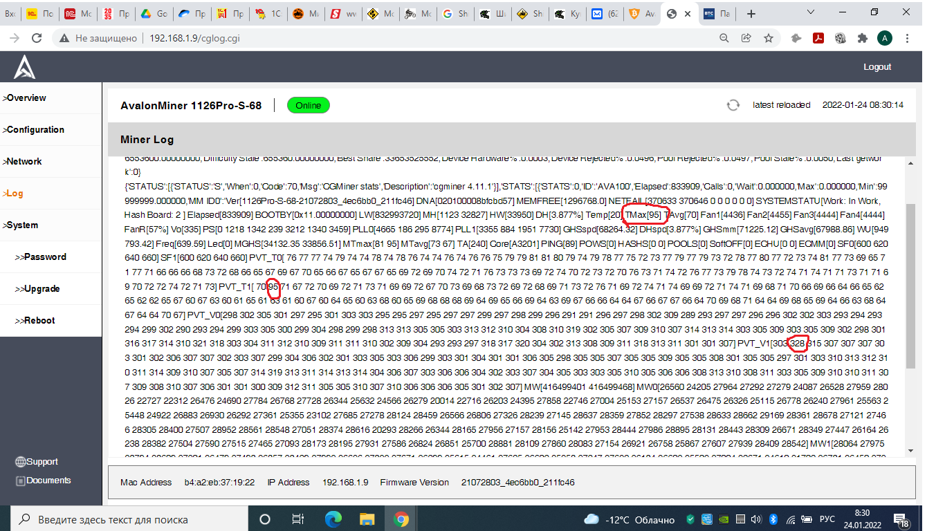Screen dimensions: 945x531
Task: Switch to the 1C browser tab
Action: click(267, 14)
